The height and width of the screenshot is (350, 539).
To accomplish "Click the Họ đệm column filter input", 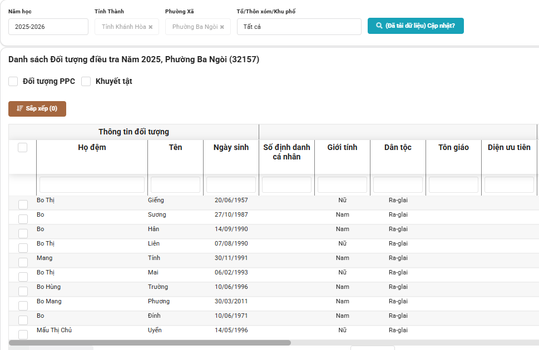I will tap(92, 185).
